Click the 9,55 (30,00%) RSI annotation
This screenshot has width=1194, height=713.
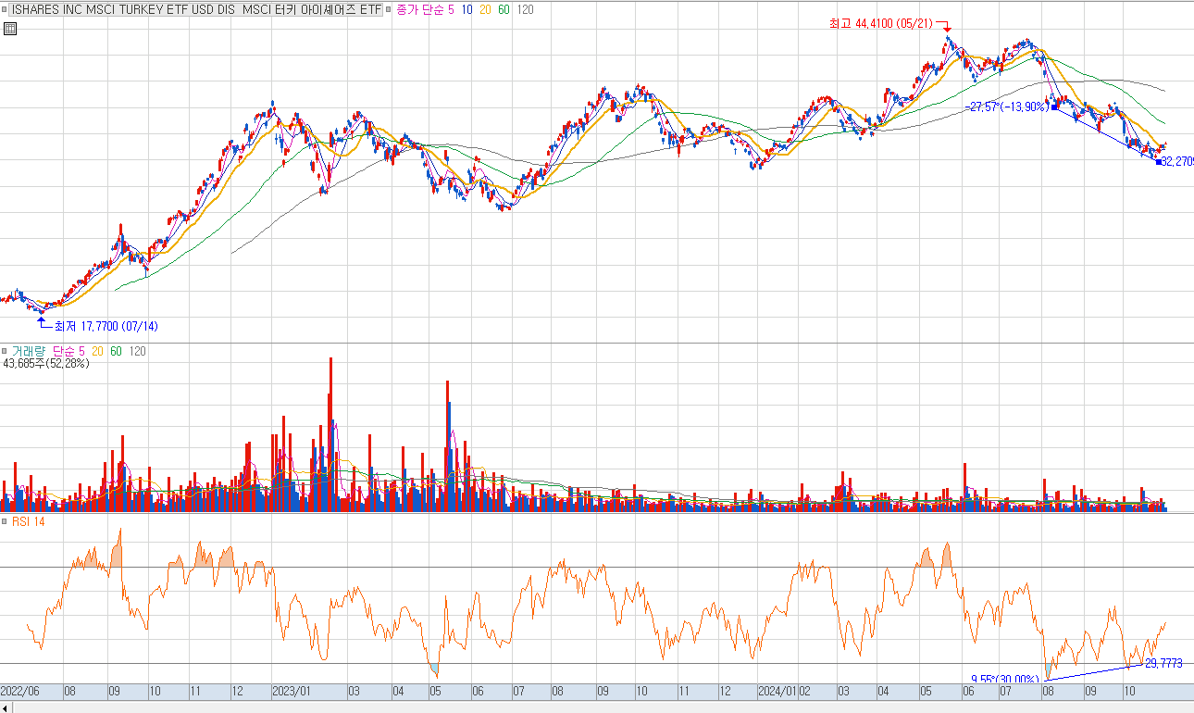click(1004, 679)
